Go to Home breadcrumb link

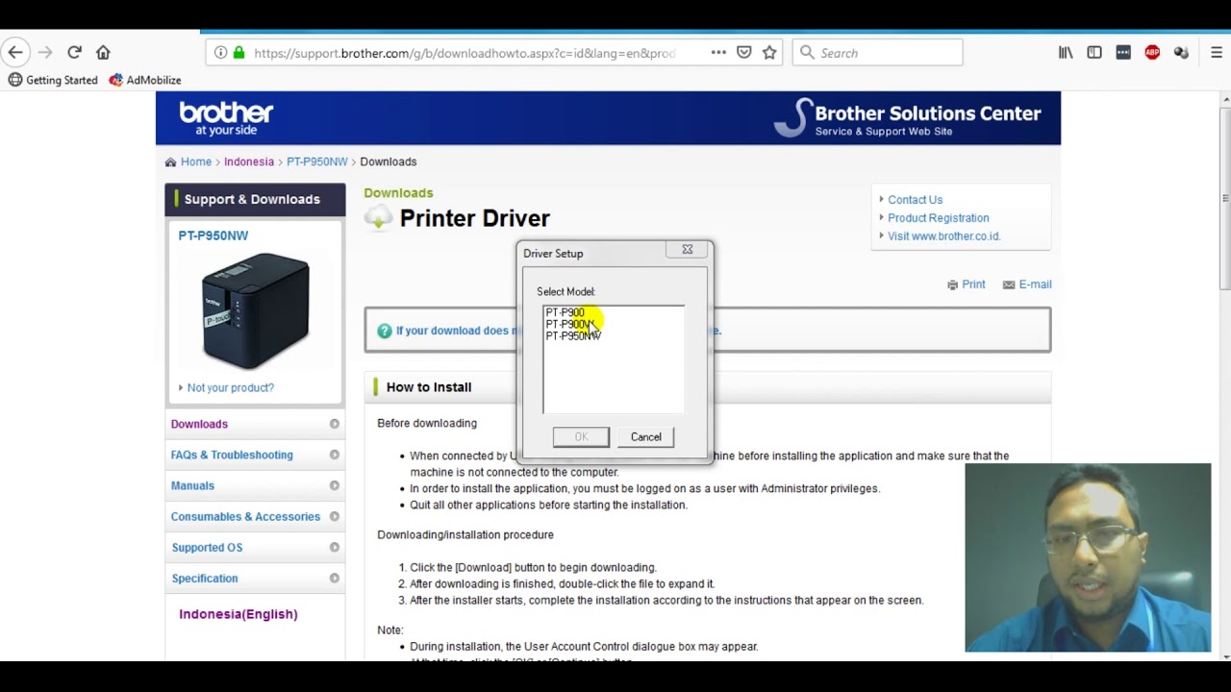click(196, 161)
